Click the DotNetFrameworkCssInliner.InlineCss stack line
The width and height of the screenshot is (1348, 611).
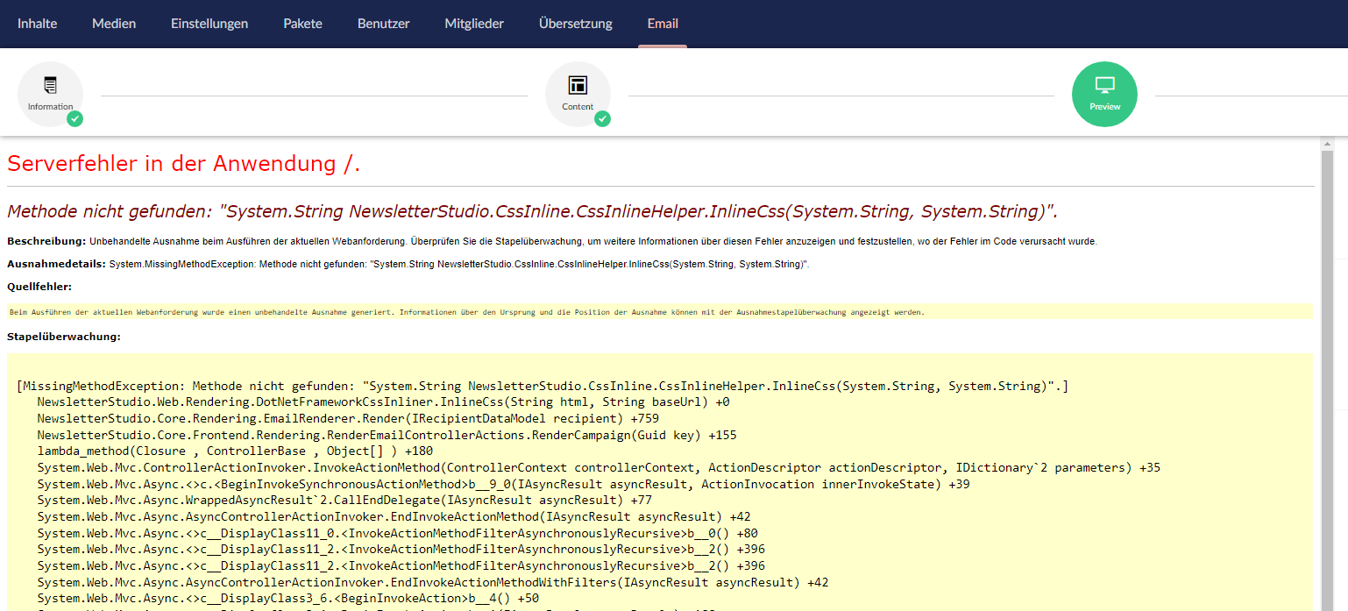[383, 402]
